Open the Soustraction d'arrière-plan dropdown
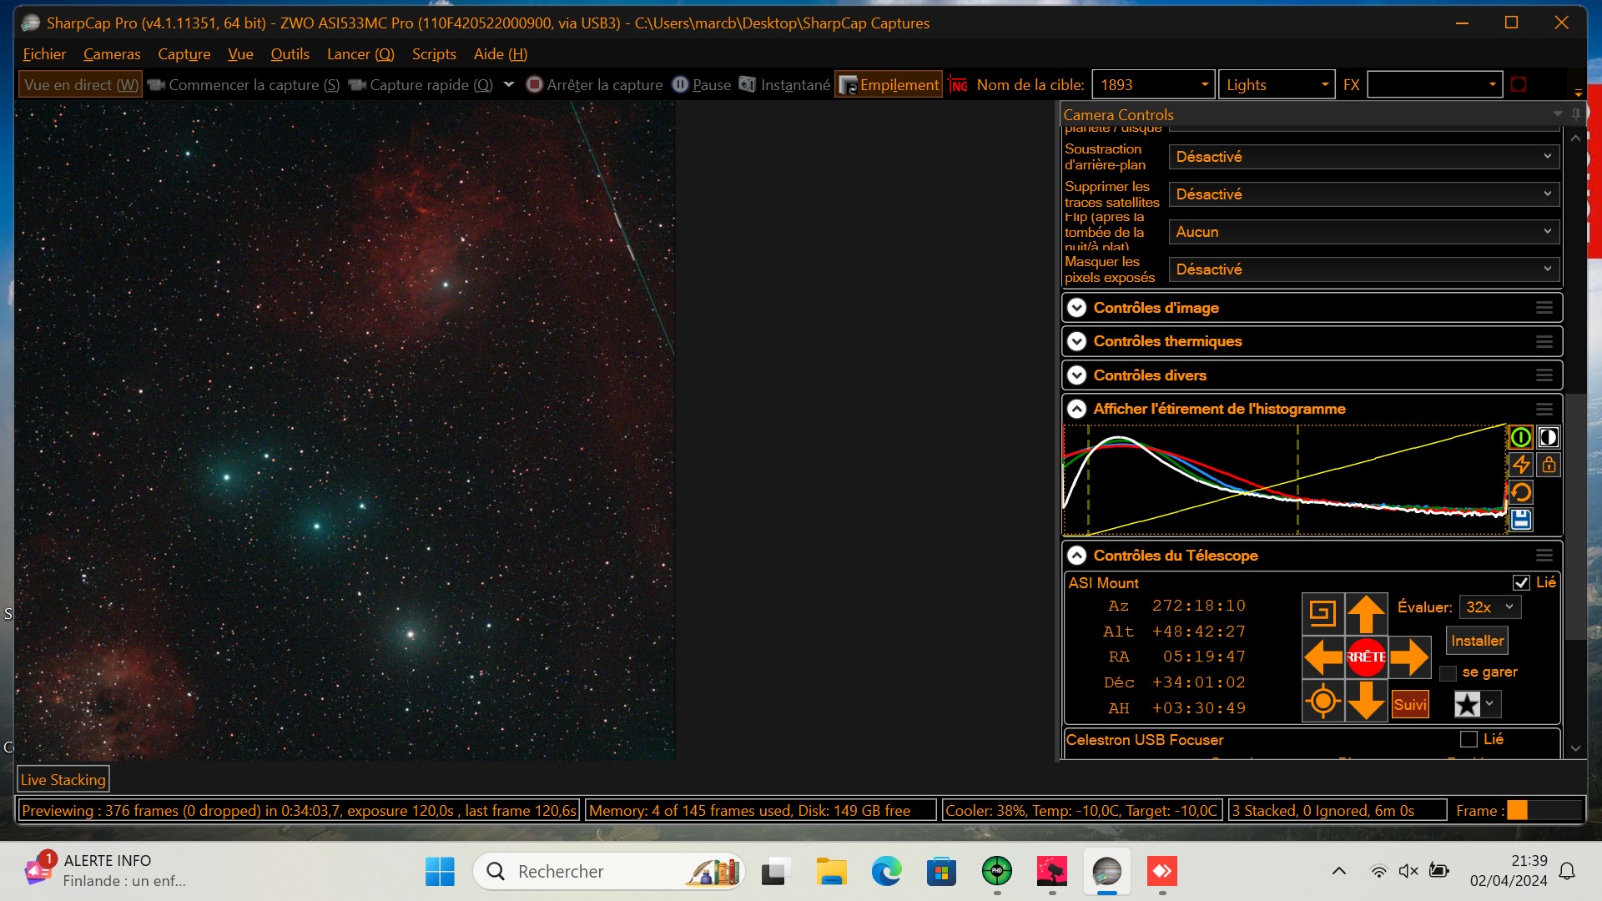 coord(1363,157)
